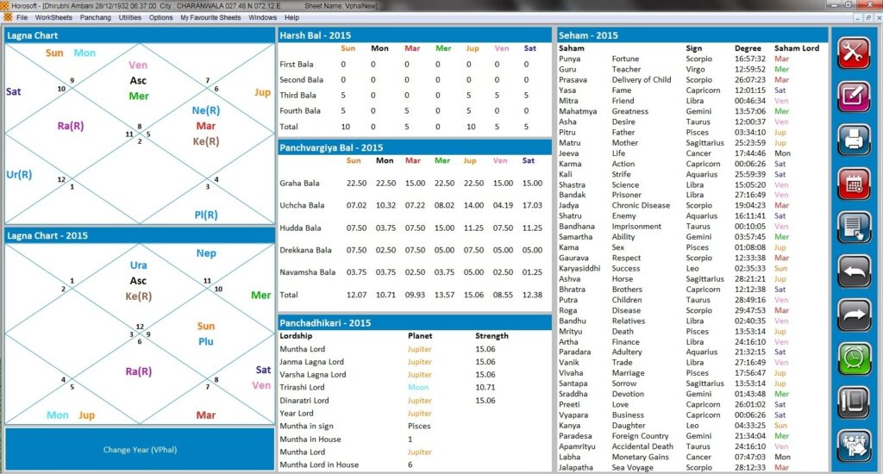Image resolution: width=883 pixels, height=474 pixels.
Task: Open the Options menu
Action: coord(161,17)
